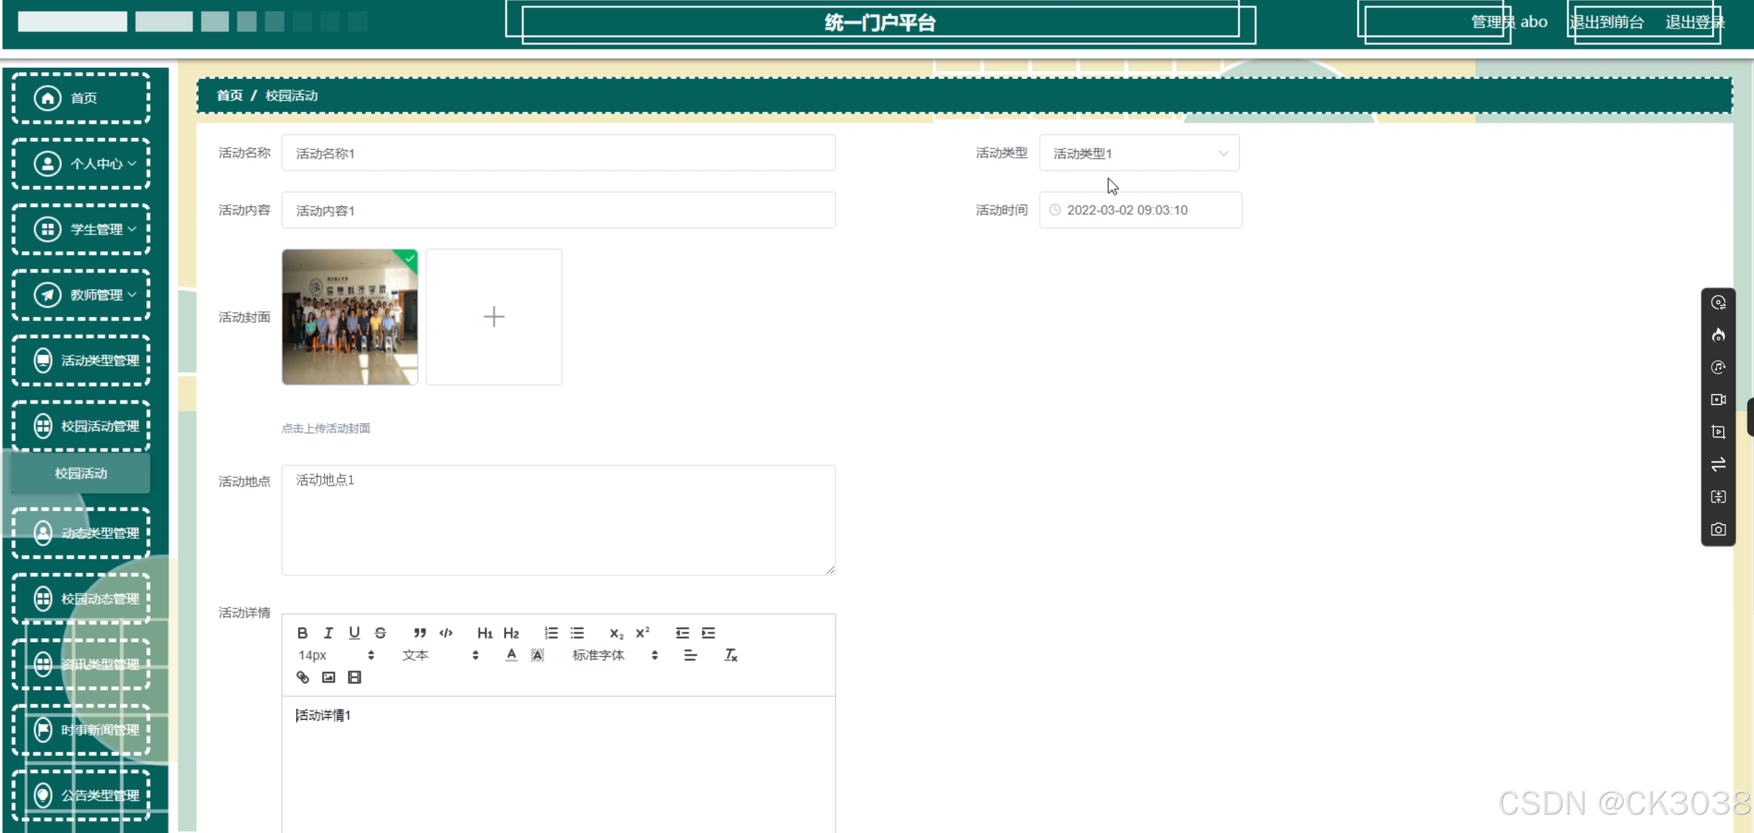This screenshot has width=1754, height=833.
Task: Click the insert video icon in editor
Action: tap(354, 677)
